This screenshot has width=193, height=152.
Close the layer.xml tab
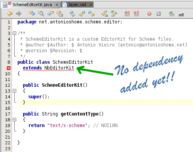(x=91, y=5)
